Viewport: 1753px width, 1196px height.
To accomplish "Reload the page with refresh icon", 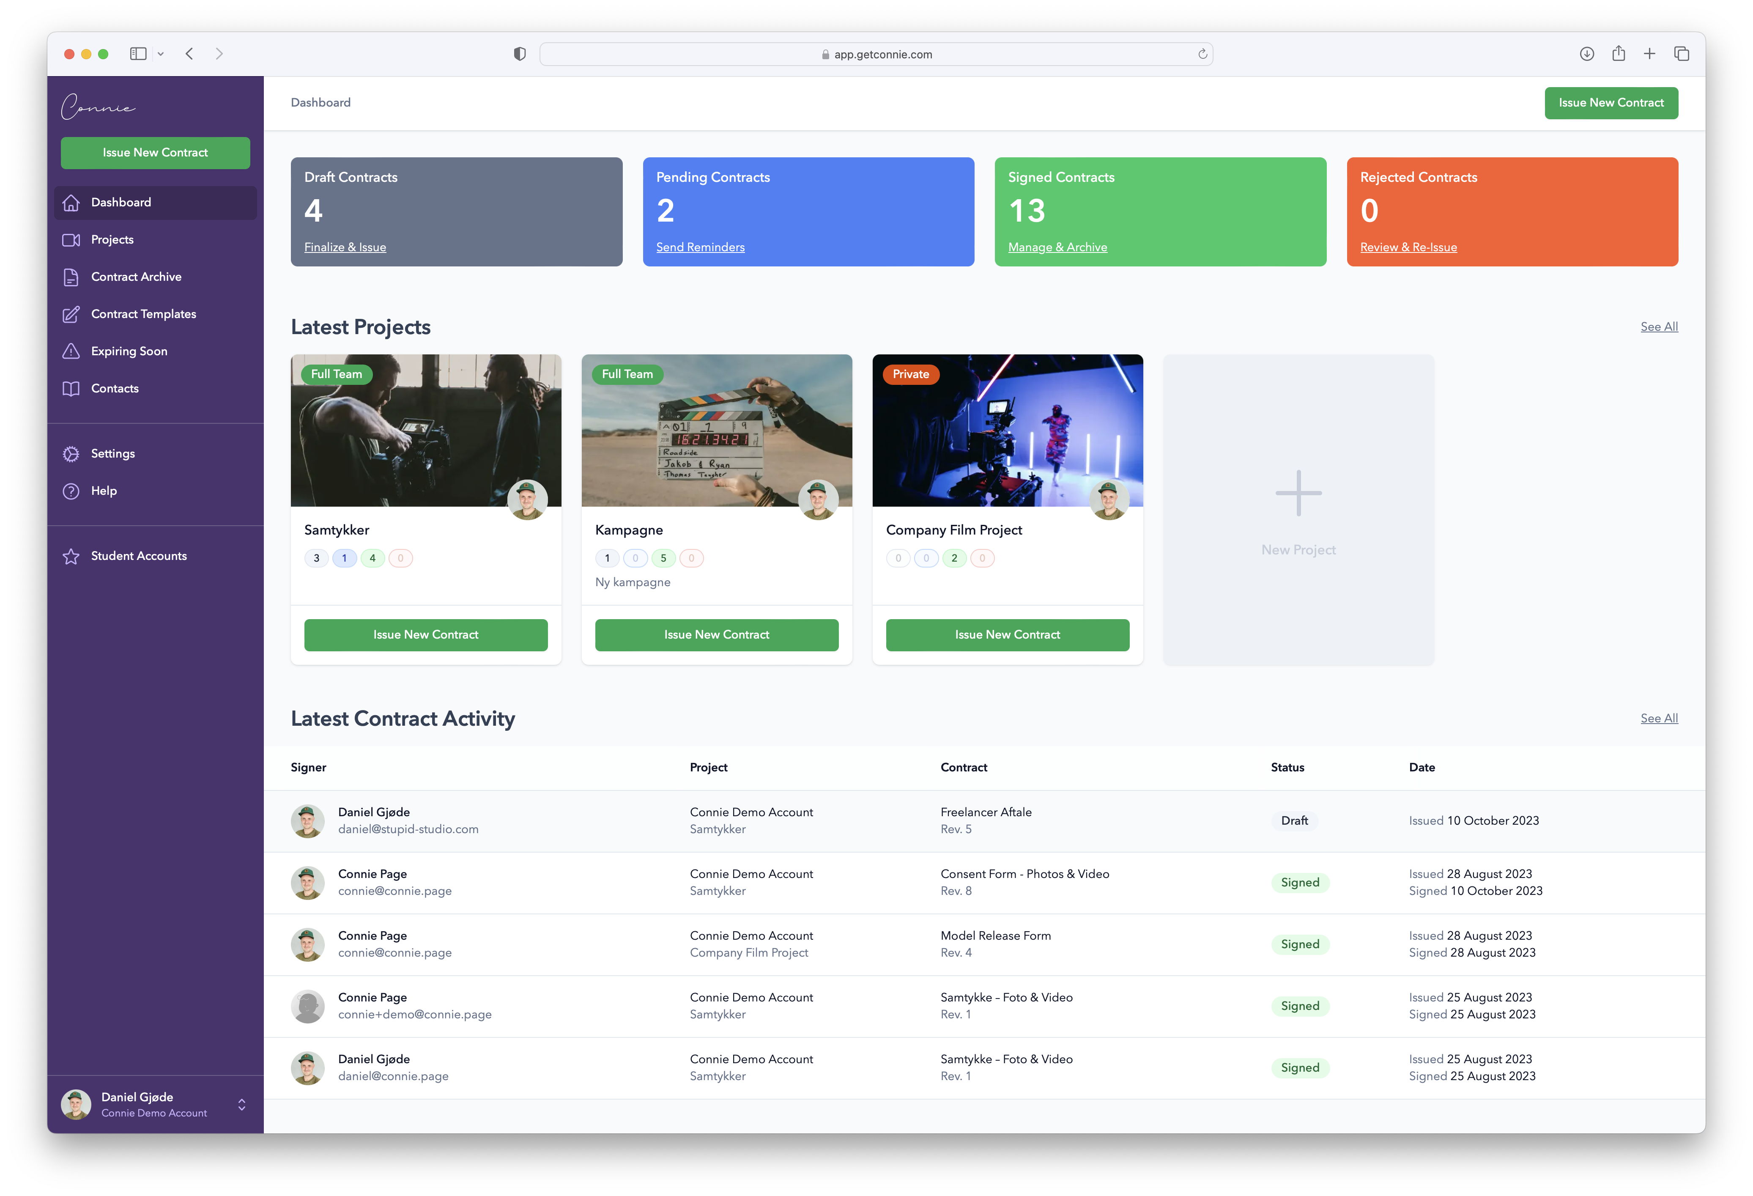I will pos(1202,54).
